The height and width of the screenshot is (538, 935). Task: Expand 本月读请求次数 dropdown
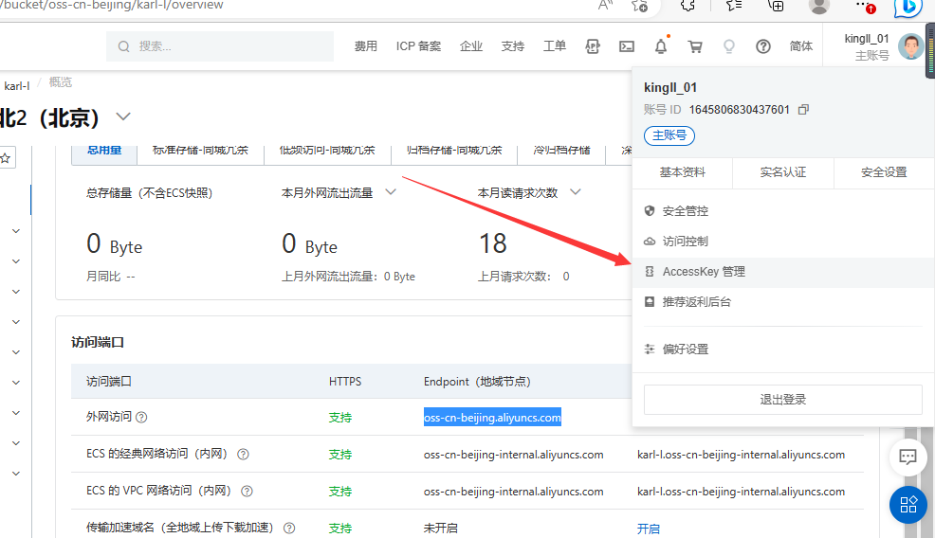tap(575, 192)
